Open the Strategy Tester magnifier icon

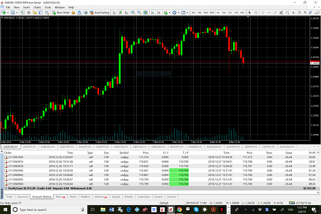[47, 13]
